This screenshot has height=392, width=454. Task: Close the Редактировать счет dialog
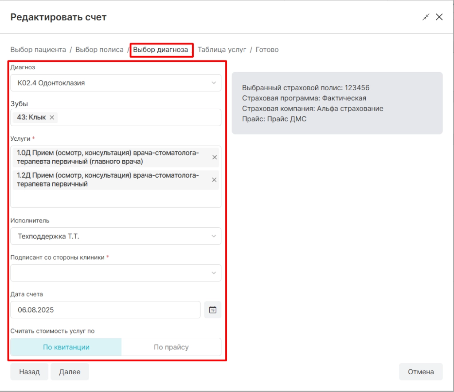click(439, 17)
